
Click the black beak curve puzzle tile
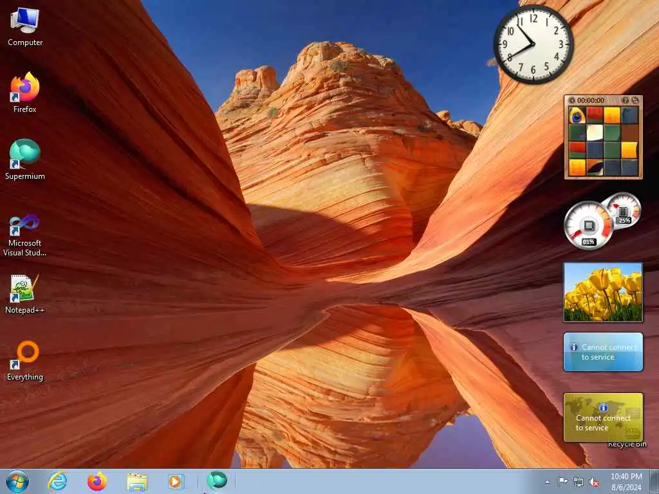594,167
